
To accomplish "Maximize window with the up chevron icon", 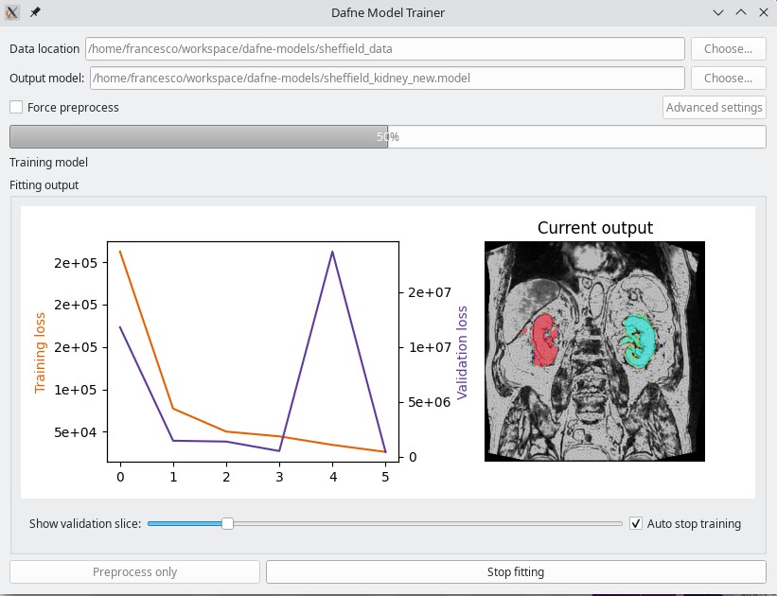I will [x=741, y=12].
